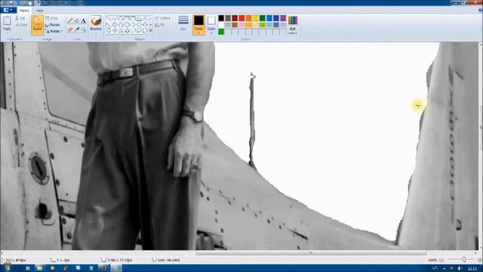Screen dimensions: 483x272
Task: Click the volume icon in system tray
Action: 459,269
